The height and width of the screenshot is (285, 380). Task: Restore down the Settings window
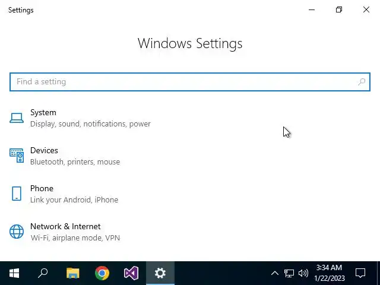339,9
